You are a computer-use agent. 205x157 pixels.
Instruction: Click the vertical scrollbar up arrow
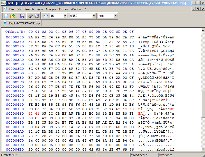(203, 30)
